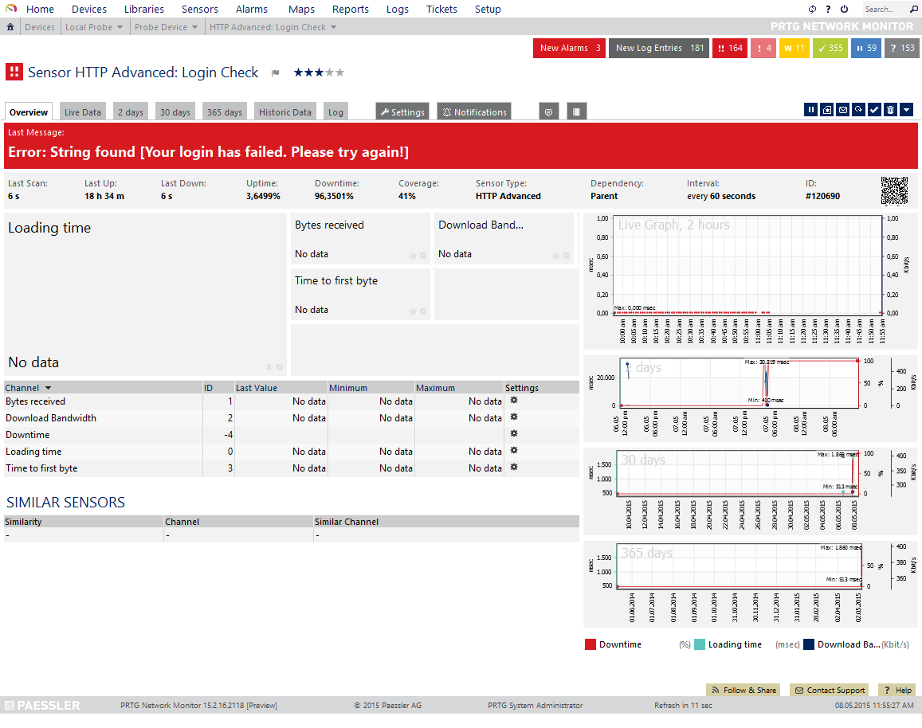Toggle Loading time teal legend swatch
The height and width of the screenshot is (728, 922).
pos(700,644)
